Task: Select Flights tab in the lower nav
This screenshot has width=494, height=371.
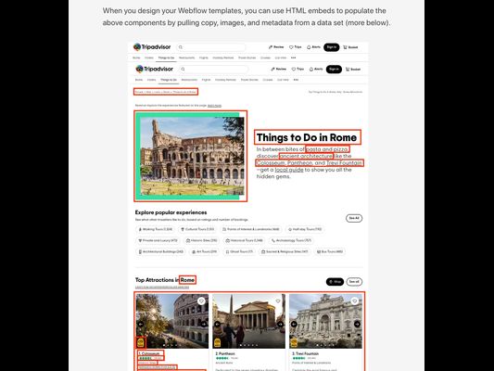Action: coord(206,80)
